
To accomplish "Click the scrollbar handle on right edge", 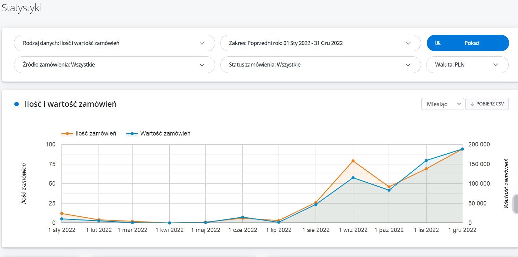I will [515, 204].
